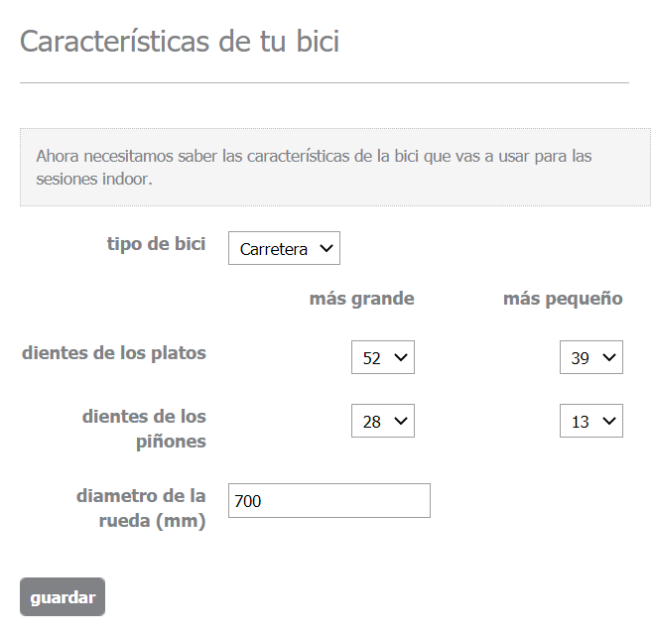The width and height of the screenshot is (654, 638).
Task: Click the 'tipo de bici' label
Action: point(157,243)
